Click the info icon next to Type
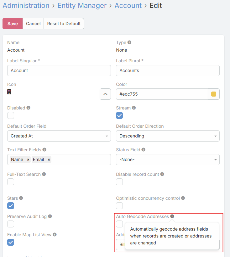 click(x=129, y=42)
